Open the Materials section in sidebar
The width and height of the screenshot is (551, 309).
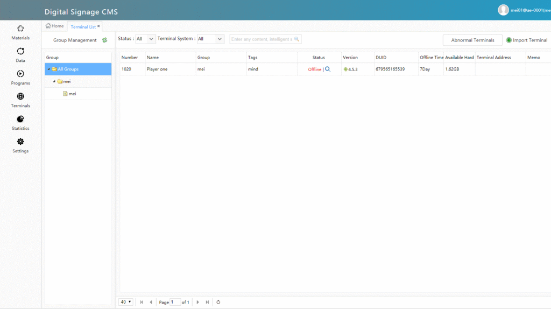tap(20, 29)
